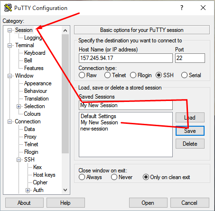215x211 pixels.
Task: Open the Cipher category
Action: click(40, 182)
